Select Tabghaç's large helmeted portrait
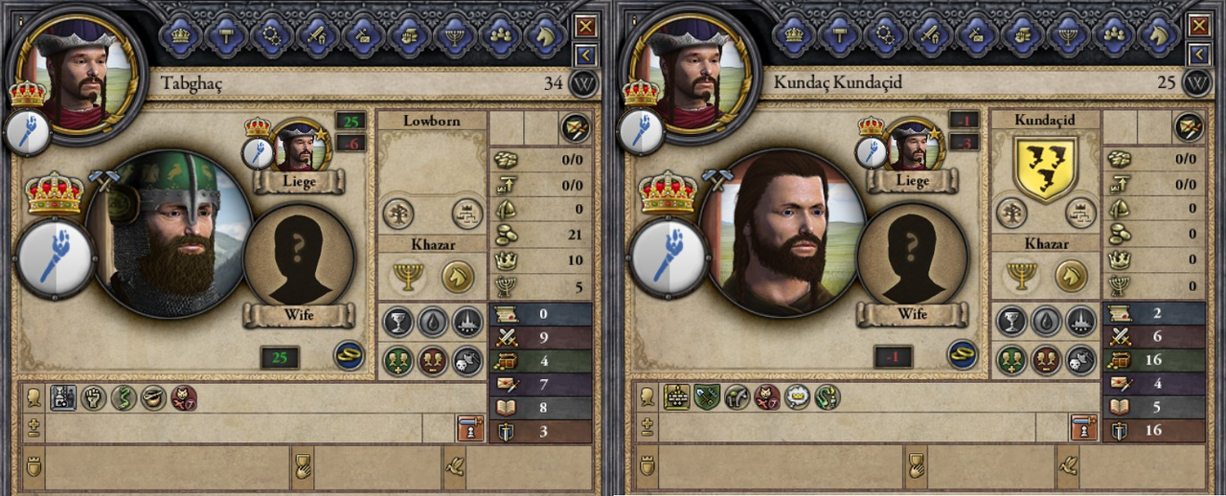The height and width of the screenshot is (496, 1226). pyautogui.click(x=169, y=233)
